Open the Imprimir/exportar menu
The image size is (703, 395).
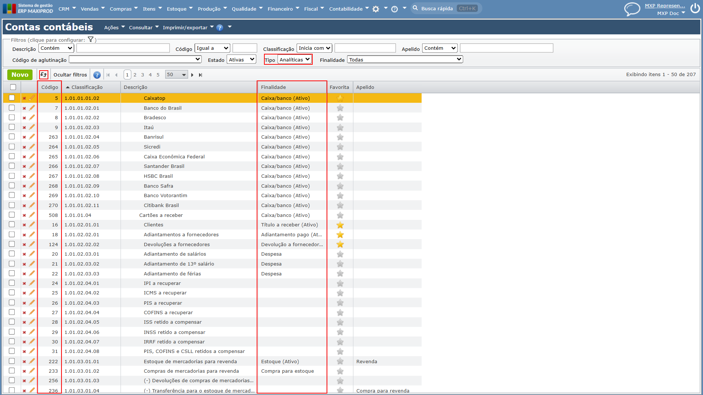188,27
